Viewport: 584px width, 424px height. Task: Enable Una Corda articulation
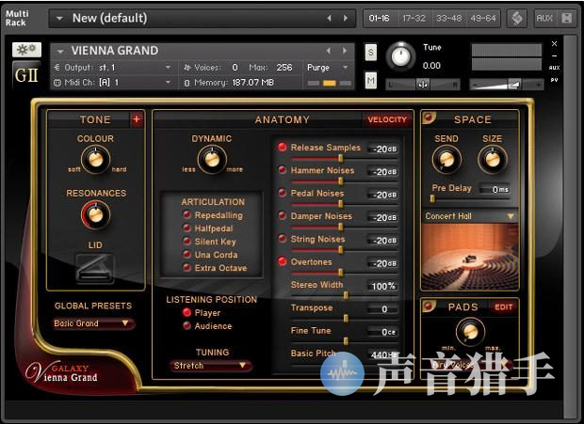(187, 254)
